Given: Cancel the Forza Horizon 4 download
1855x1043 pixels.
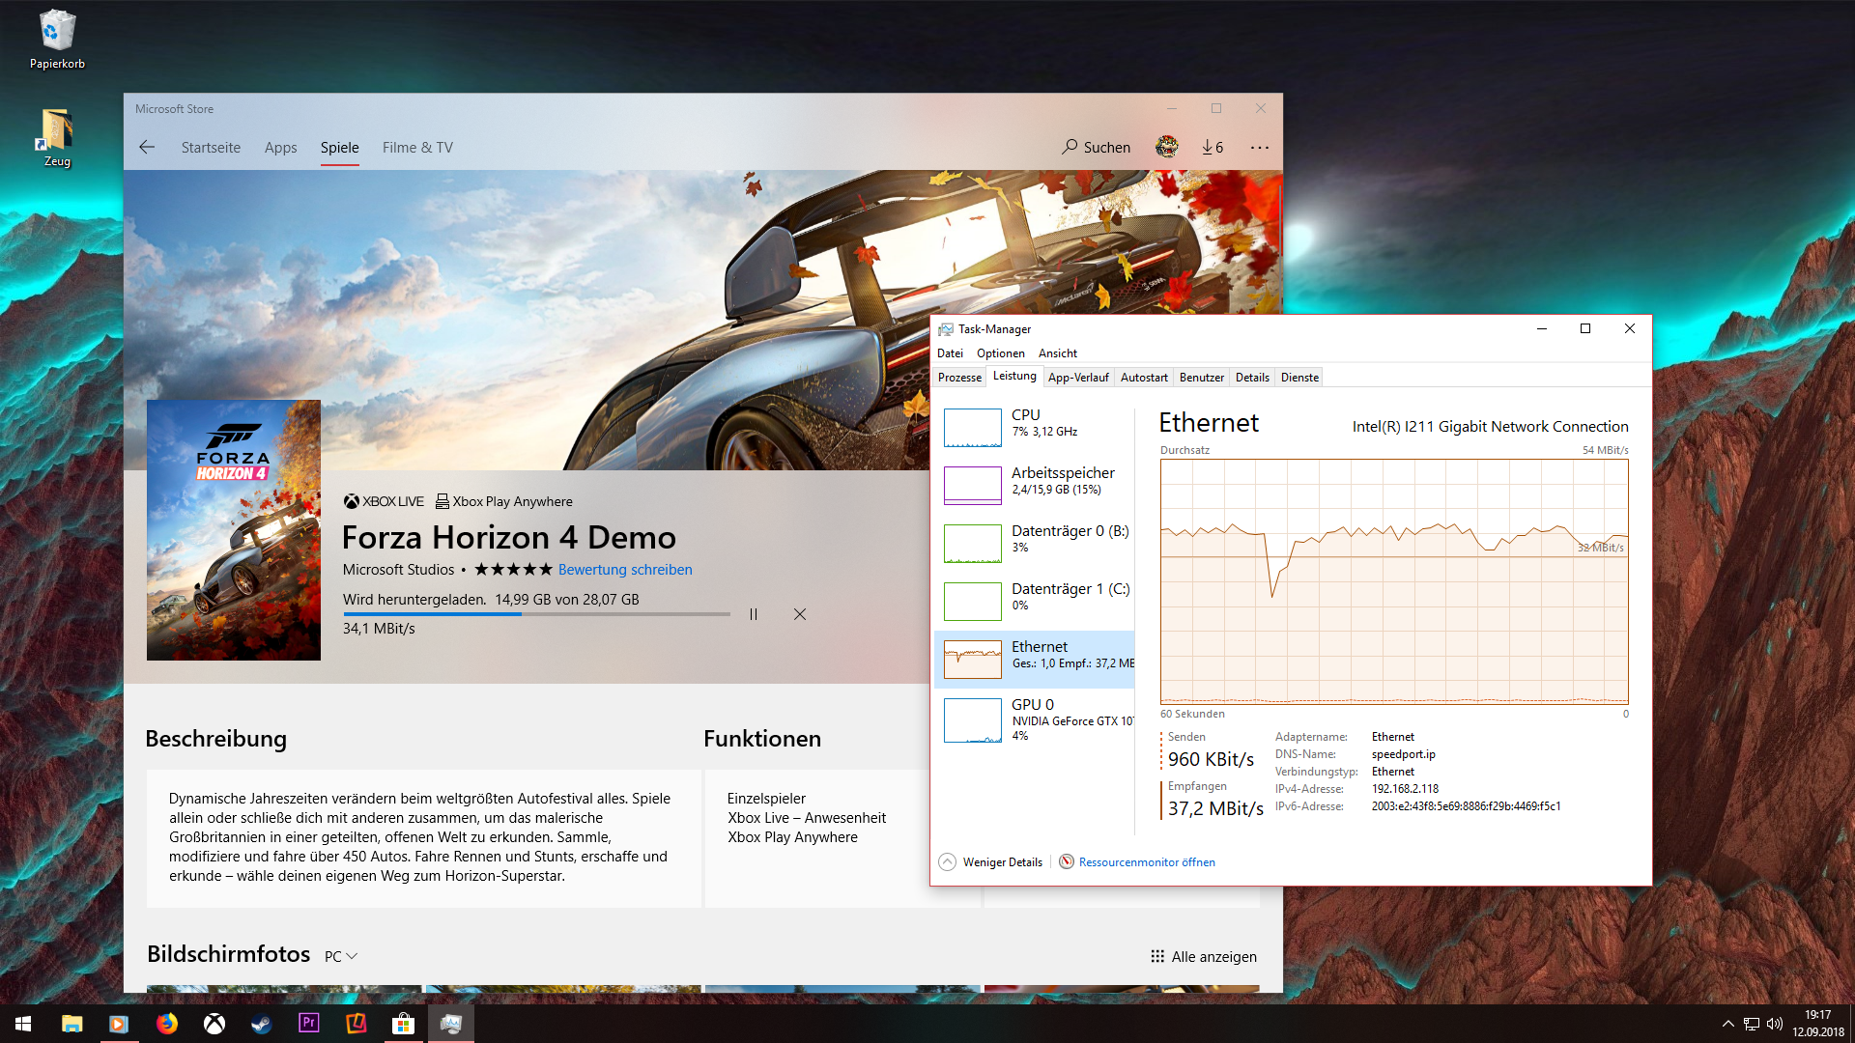Looking at the screenshot, I should [800, 614].
